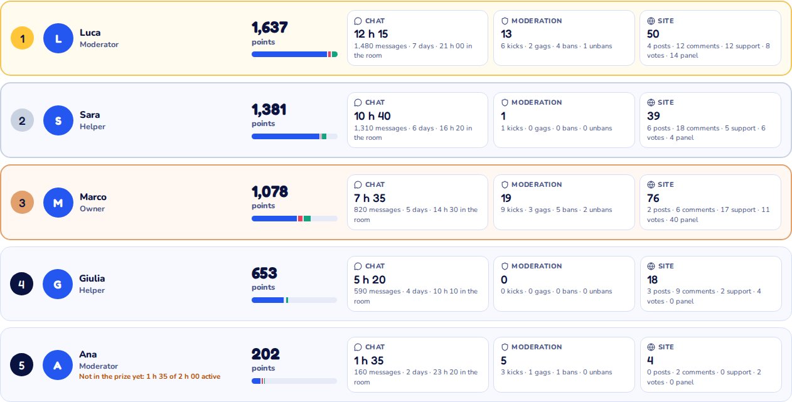792x402 pixels.
Task: Click the '7 h 35' chat time value
Action: 370,198
